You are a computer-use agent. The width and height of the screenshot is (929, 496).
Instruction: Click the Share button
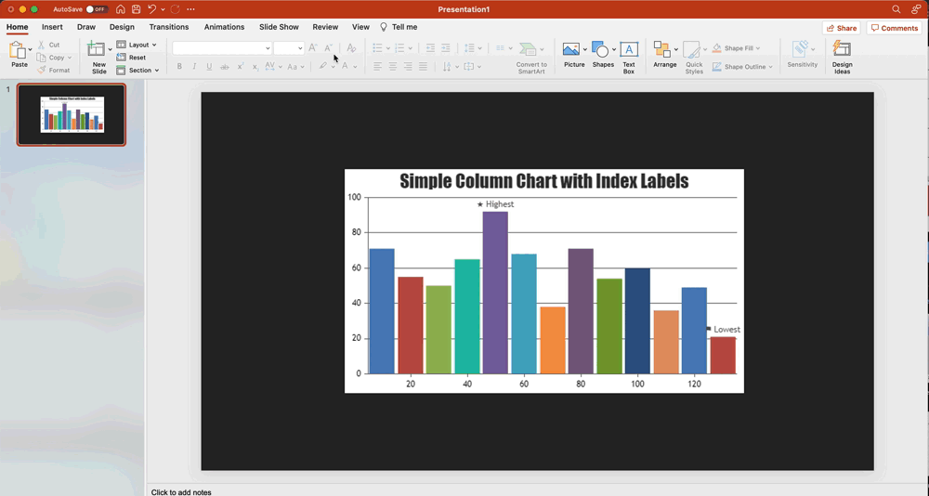(842, 28)
